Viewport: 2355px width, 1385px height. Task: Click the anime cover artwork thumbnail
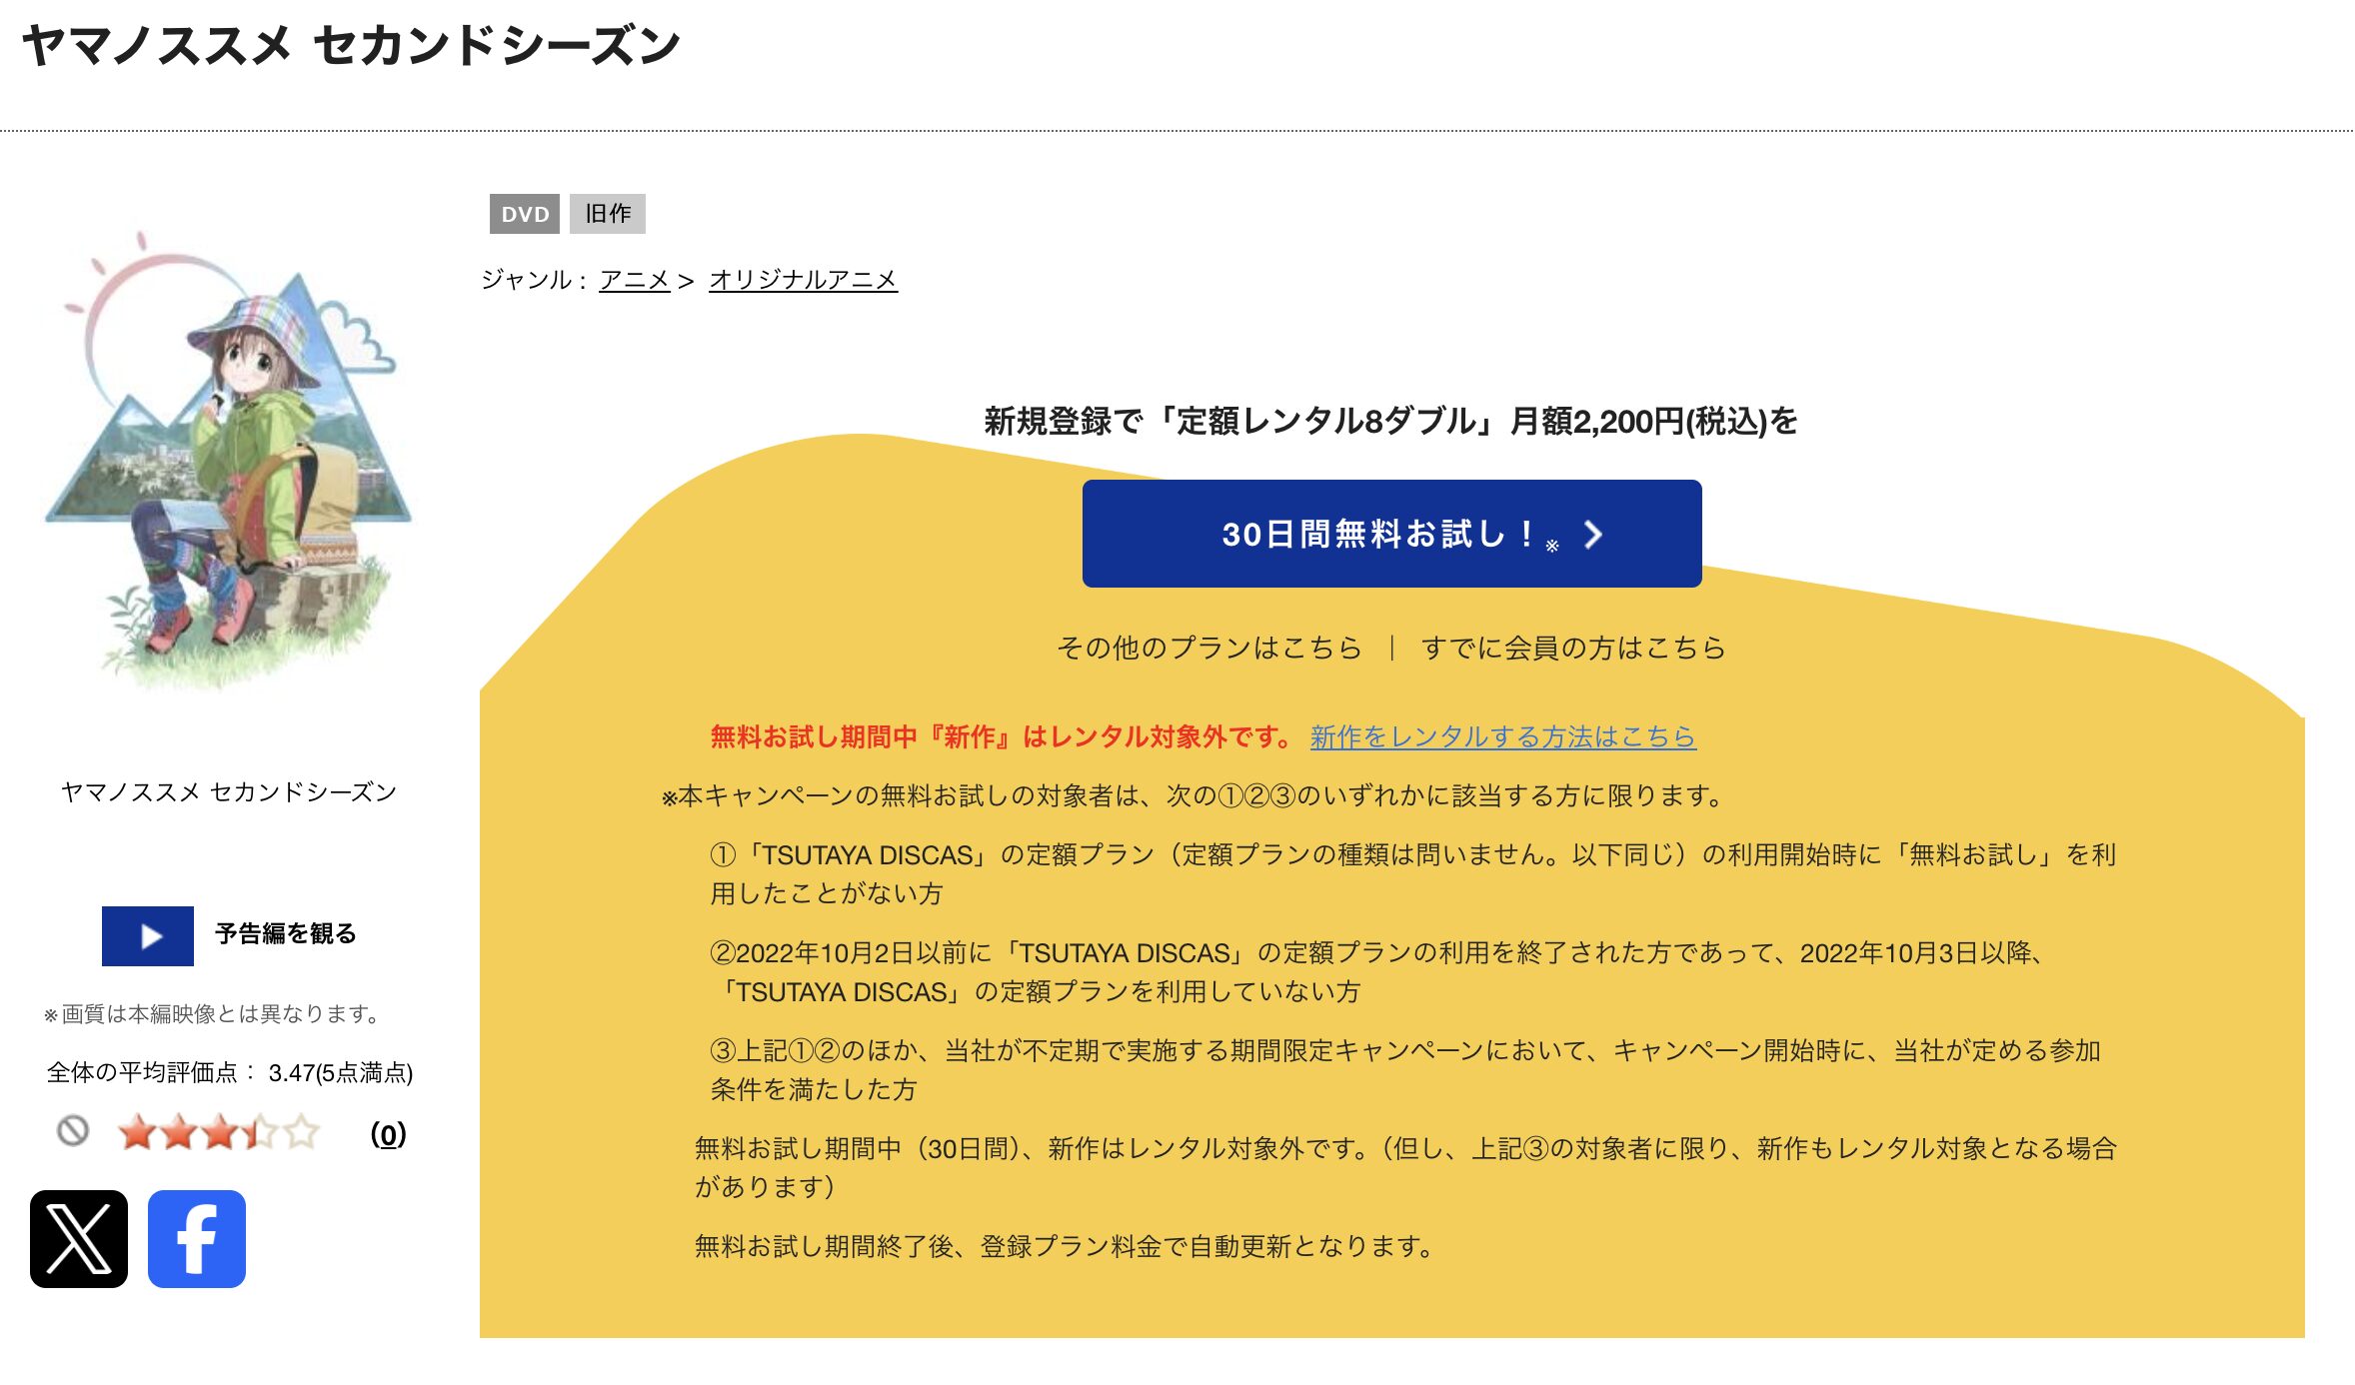(x=229, y=460)
